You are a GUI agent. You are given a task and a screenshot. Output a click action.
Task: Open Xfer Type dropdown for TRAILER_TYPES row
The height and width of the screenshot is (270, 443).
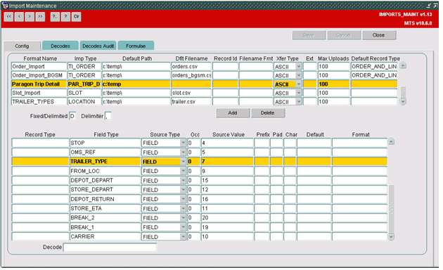(299, 102)
